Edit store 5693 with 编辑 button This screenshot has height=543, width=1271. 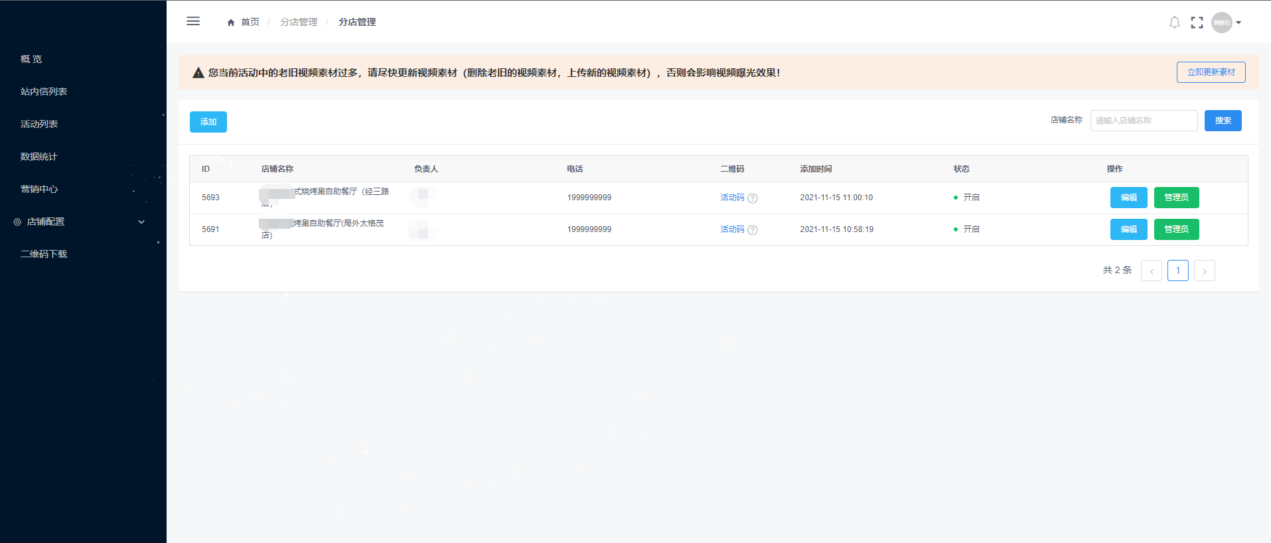[x=1128, y=198]
